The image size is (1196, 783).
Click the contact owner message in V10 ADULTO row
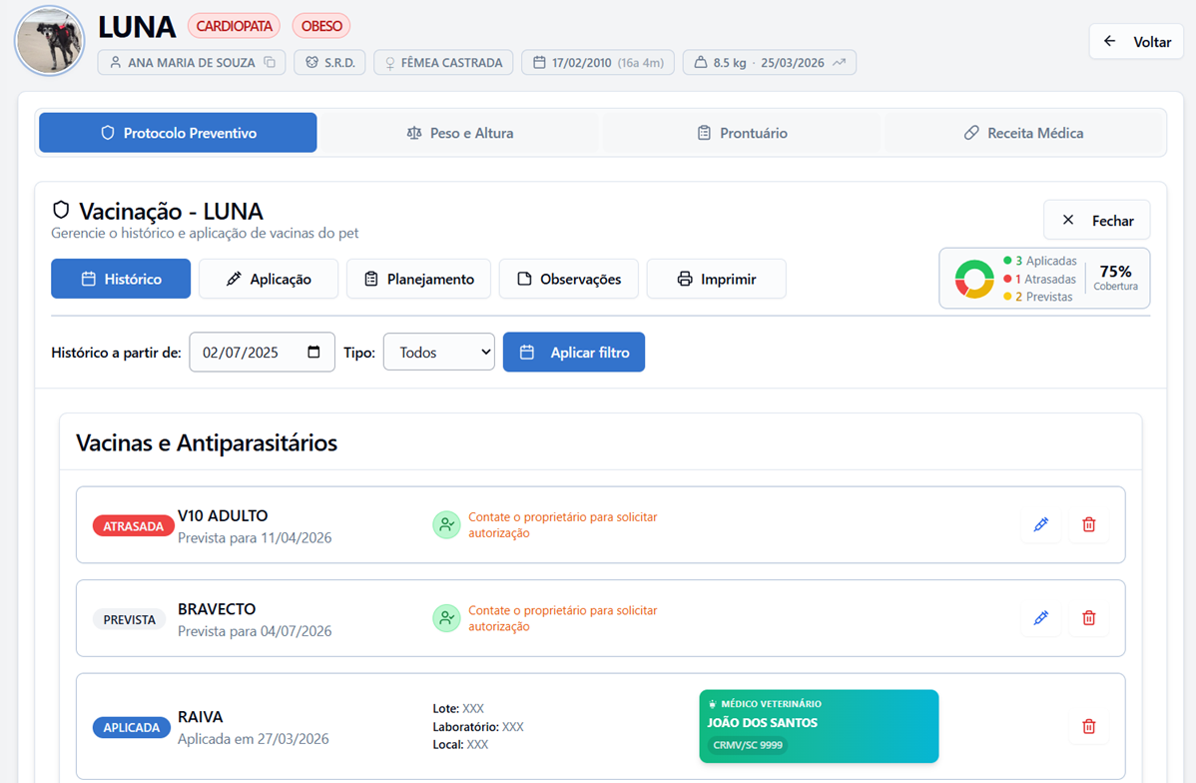(x=563, y=525)
